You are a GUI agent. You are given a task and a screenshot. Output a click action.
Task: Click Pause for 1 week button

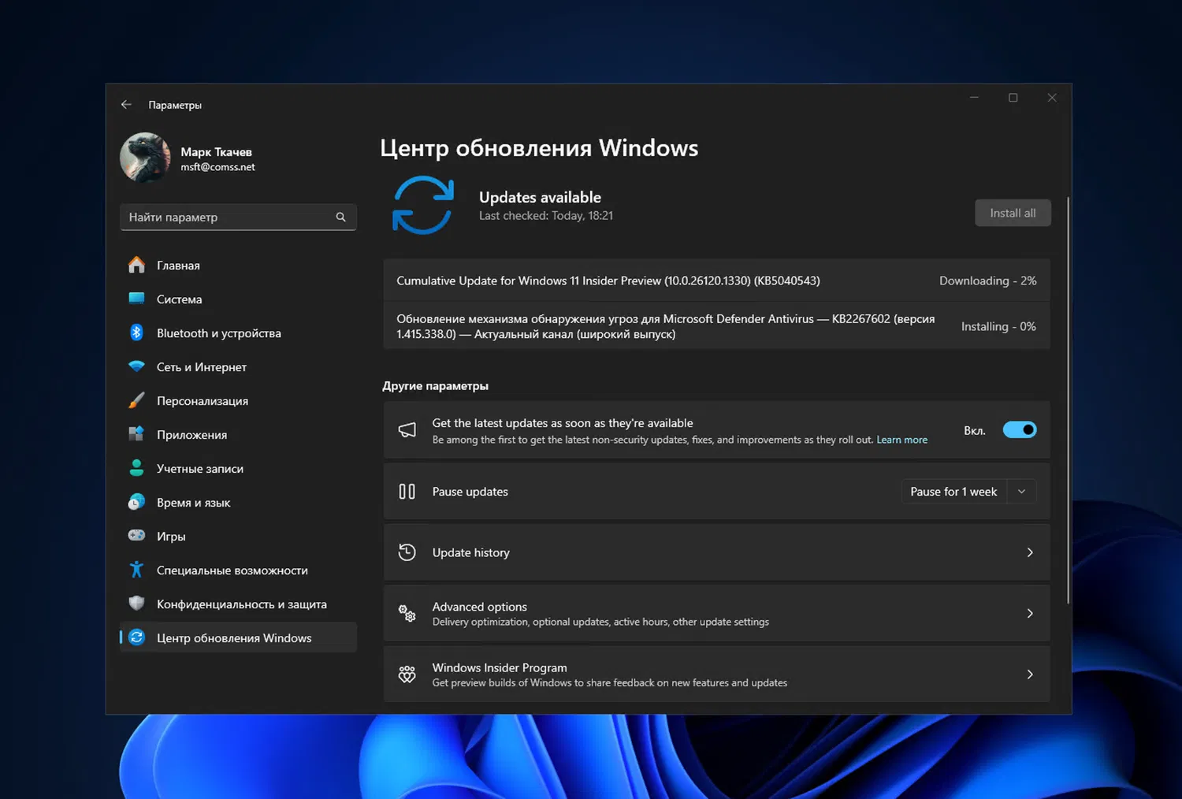click(953, 492)
